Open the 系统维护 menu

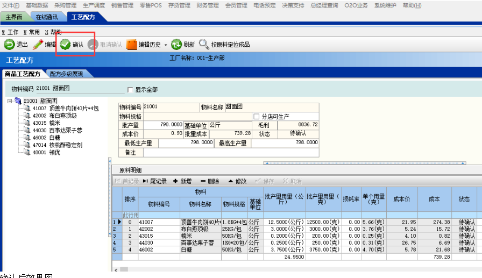tap(385, 5)
